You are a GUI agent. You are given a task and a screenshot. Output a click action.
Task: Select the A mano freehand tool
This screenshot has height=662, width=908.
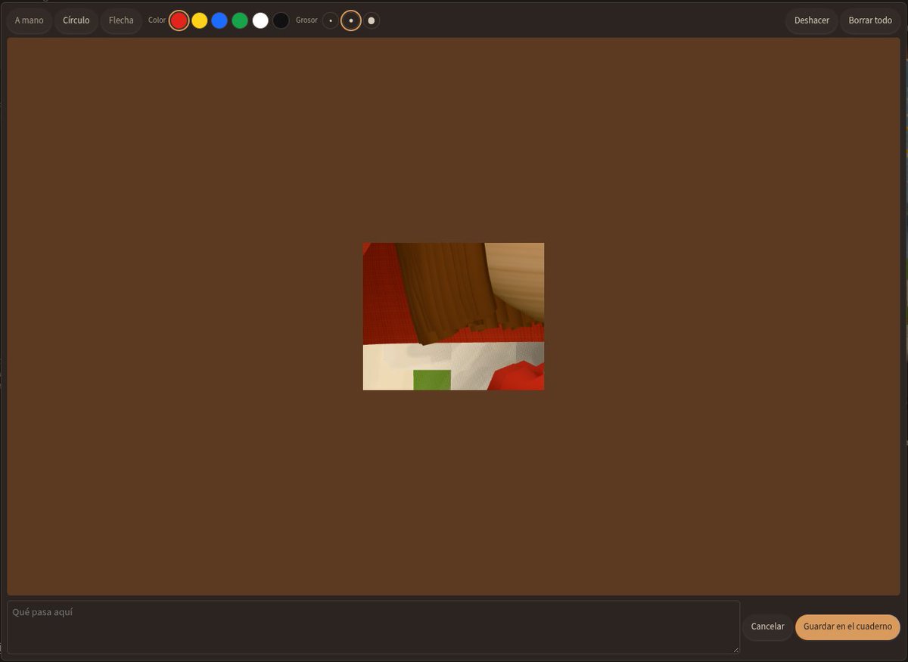30,20
